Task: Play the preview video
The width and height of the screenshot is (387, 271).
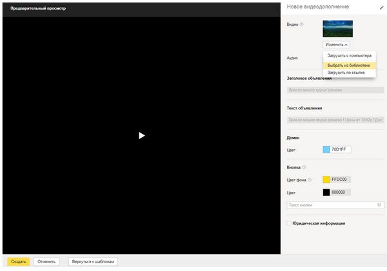Action: click(142, 135)
